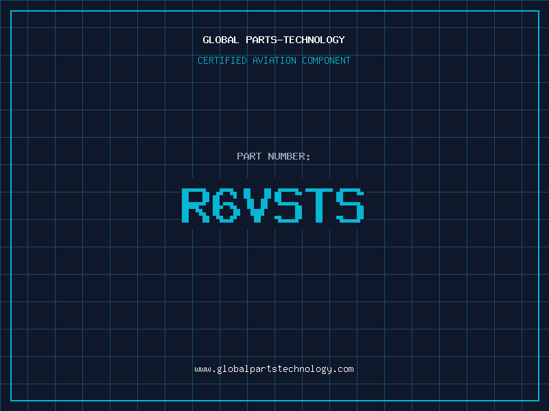The image size is (549, 411).
Task: Select the CERTIFIED AVIATION COMPONENT subtitle
Action: pos(274,60)
